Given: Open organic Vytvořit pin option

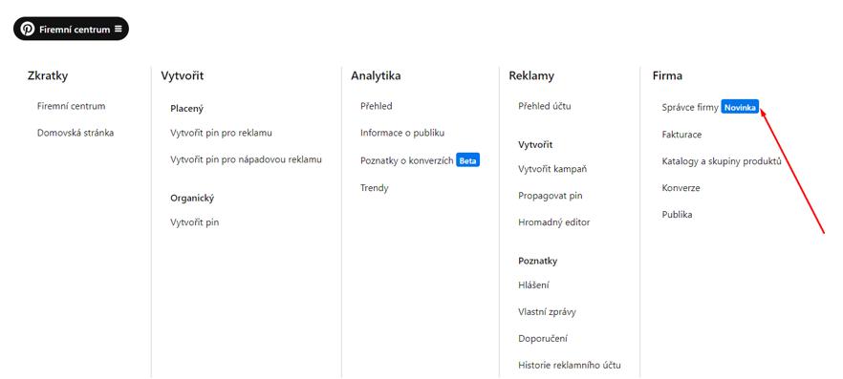Looking at the screenshot, I should click(195, 222).
